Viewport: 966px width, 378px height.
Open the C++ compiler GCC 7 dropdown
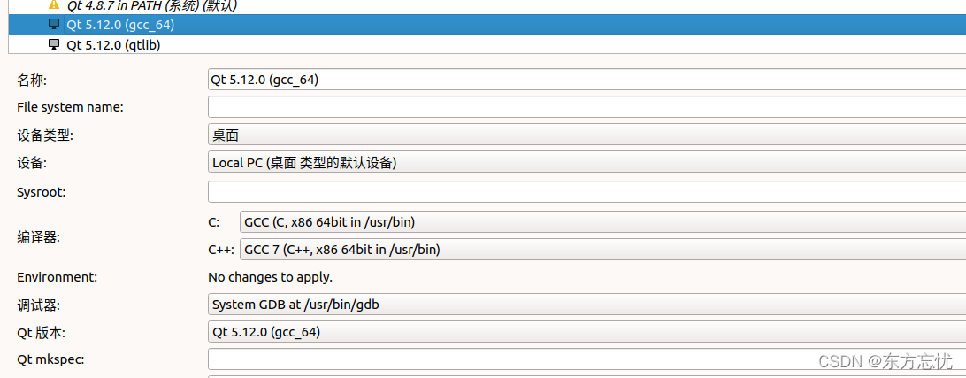coord(602,250)
